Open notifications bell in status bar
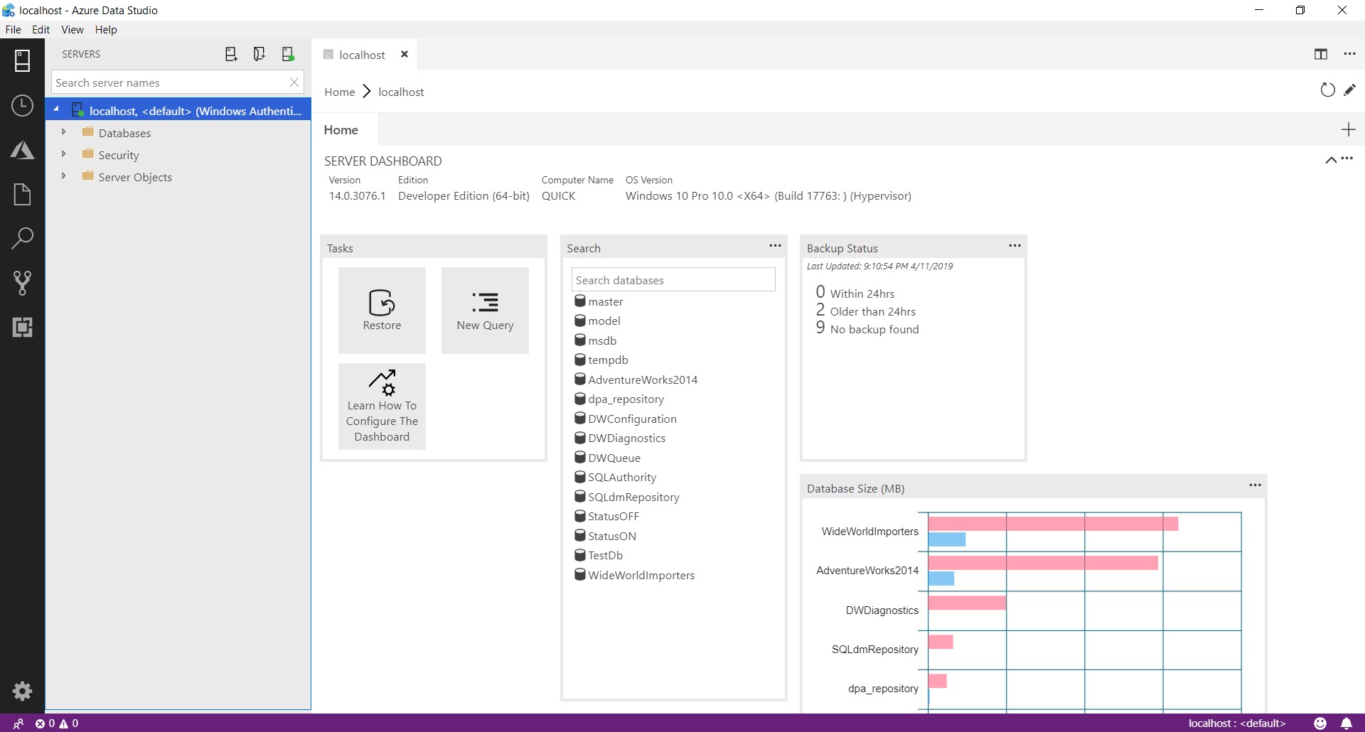 pos(1347,723)
